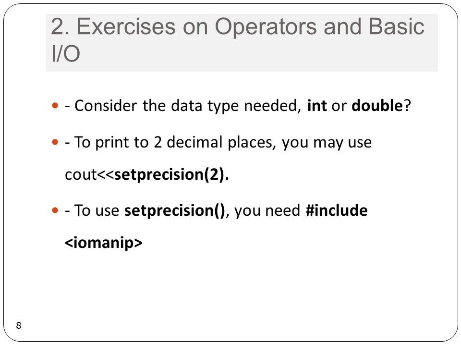Click the word 'Consider' in the first bullet

(x=106, y=106)
